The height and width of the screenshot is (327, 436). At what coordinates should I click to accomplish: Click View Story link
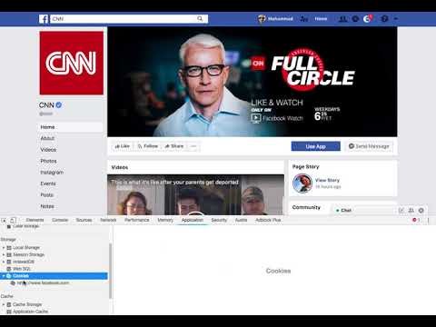pyautogui.click(x=327, y=180)
